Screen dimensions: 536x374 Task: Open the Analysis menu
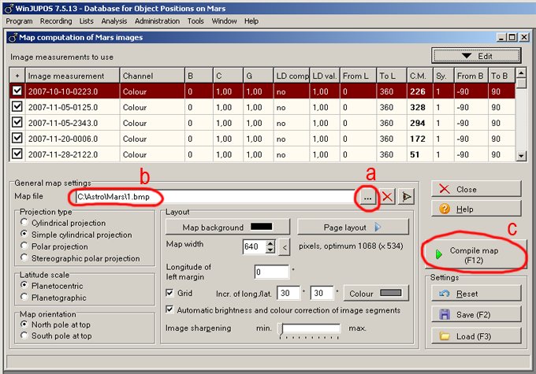[114, 21]
